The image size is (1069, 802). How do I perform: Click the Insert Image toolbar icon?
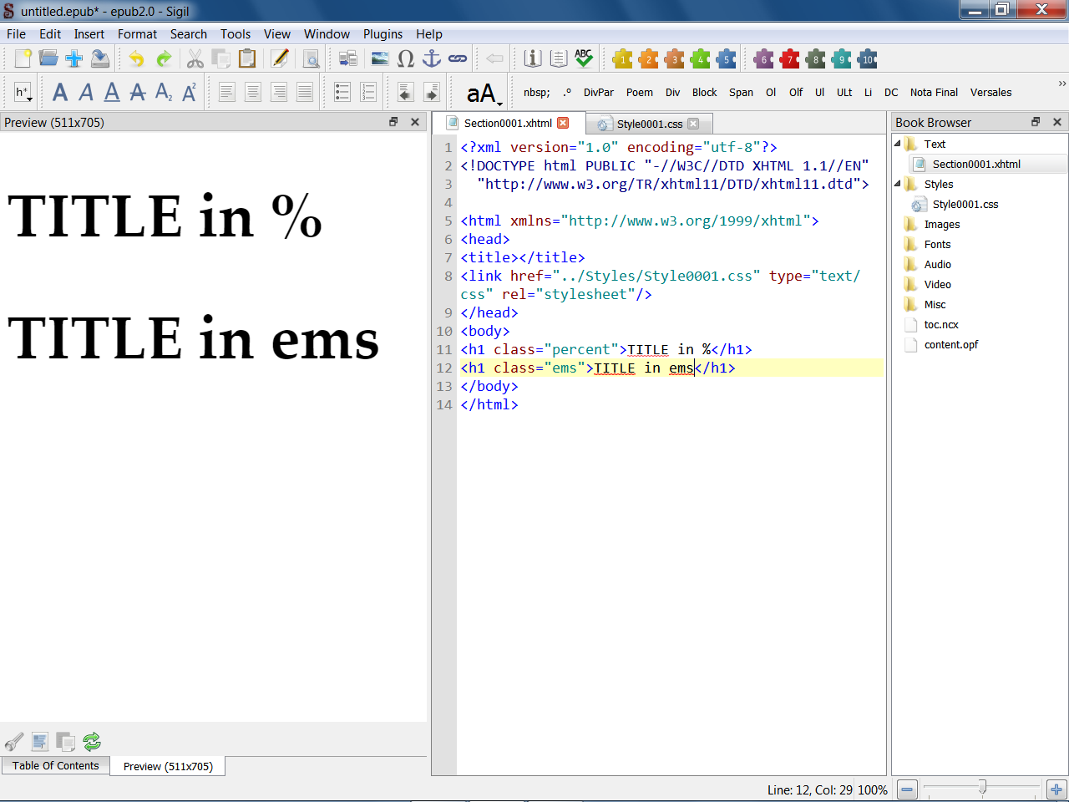click(380, 58)
